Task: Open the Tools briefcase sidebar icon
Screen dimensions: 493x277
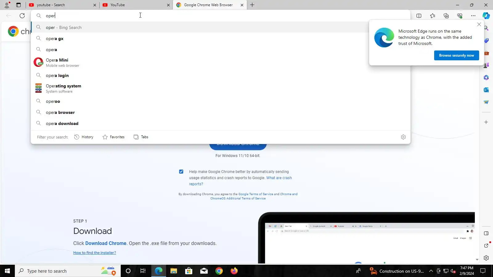Action: tap(486, 53)
